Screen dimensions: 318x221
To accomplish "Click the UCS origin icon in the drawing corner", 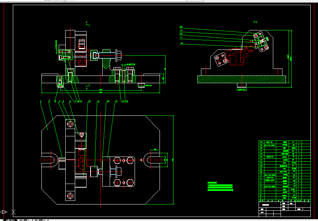I will 8,212.
